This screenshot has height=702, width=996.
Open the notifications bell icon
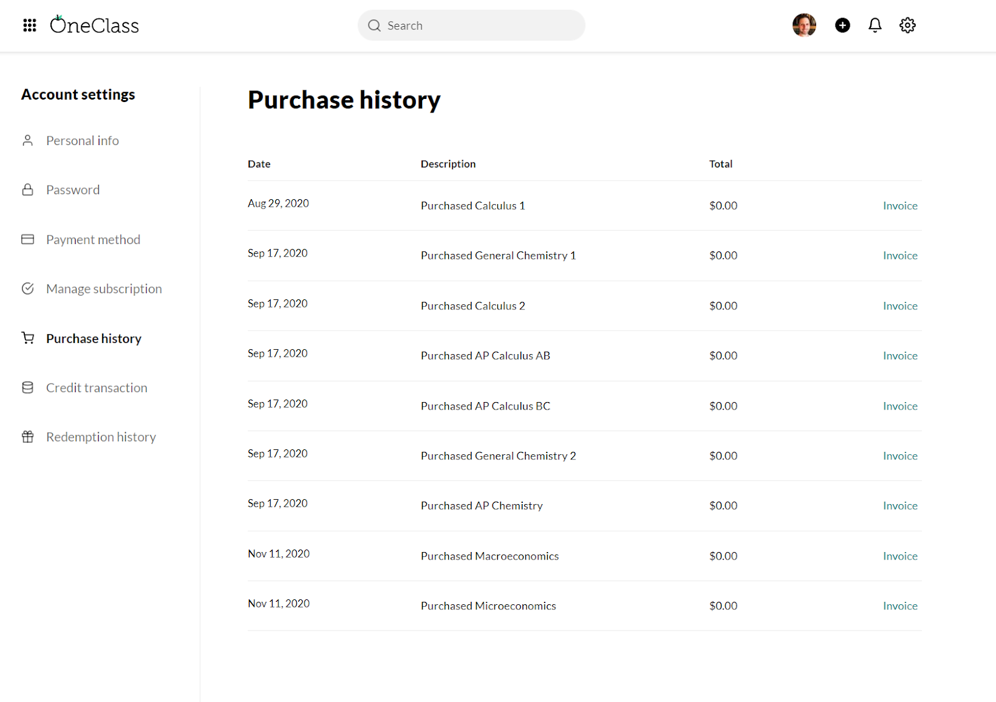click(x=875, y=26)
